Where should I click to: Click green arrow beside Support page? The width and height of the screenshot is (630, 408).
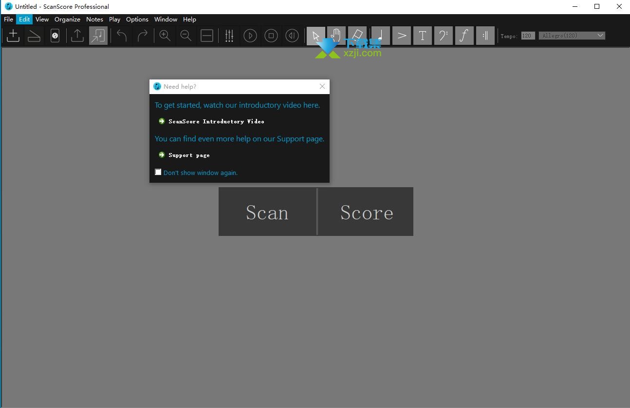click(x=162, y=155)
